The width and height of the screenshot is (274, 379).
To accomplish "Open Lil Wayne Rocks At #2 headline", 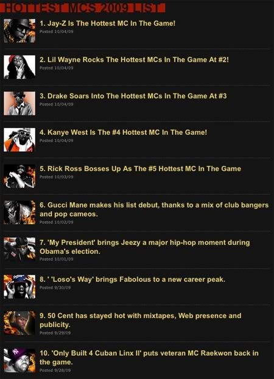I will pyautogui.click(x=134, y=60).
